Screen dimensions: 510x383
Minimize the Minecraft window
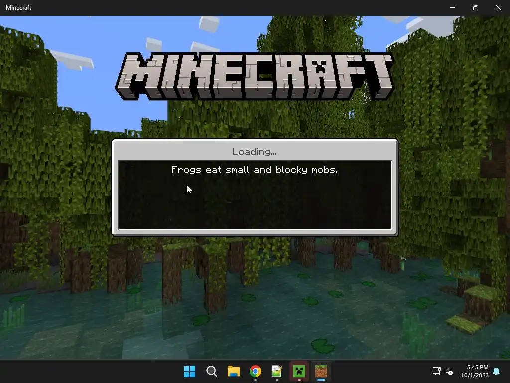tap(453, 8)
